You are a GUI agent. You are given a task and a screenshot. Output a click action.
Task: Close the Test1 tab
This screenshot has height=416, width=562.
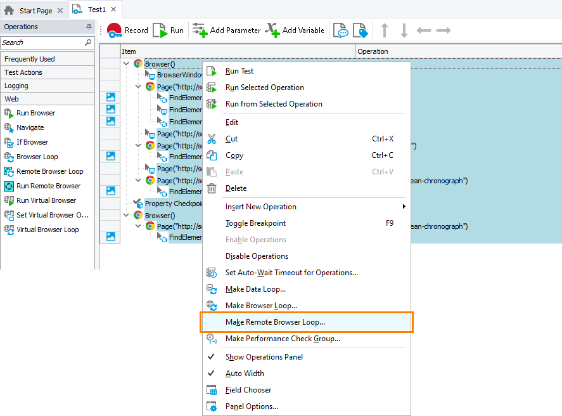pos(114,10)
